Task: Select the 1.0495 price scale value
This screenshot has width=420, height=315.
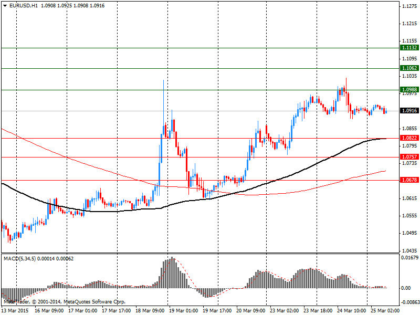Action: coord(410,233)
